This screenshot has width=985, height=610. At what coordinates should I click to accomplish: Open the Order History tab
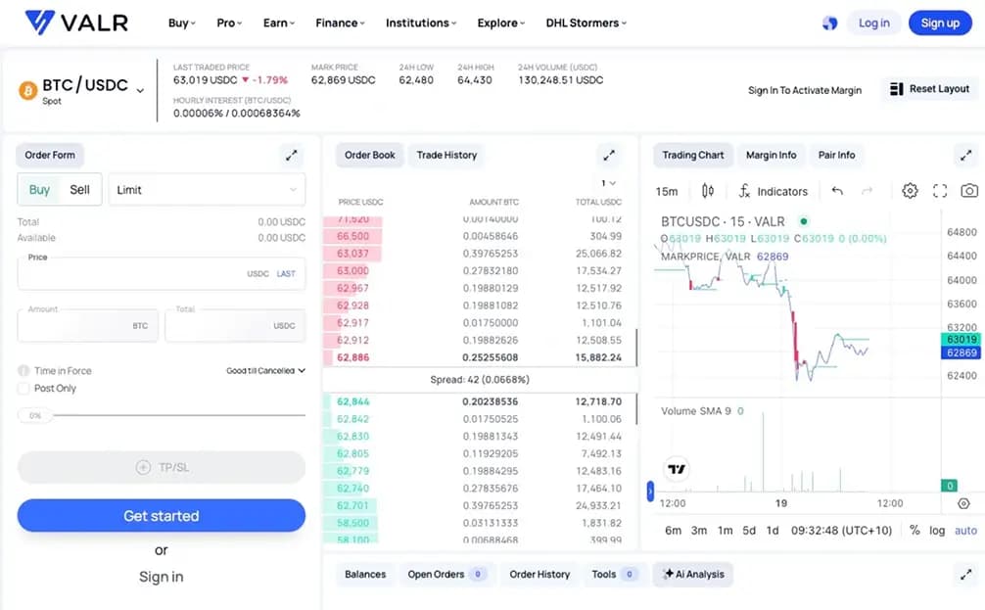coord(539,574)
